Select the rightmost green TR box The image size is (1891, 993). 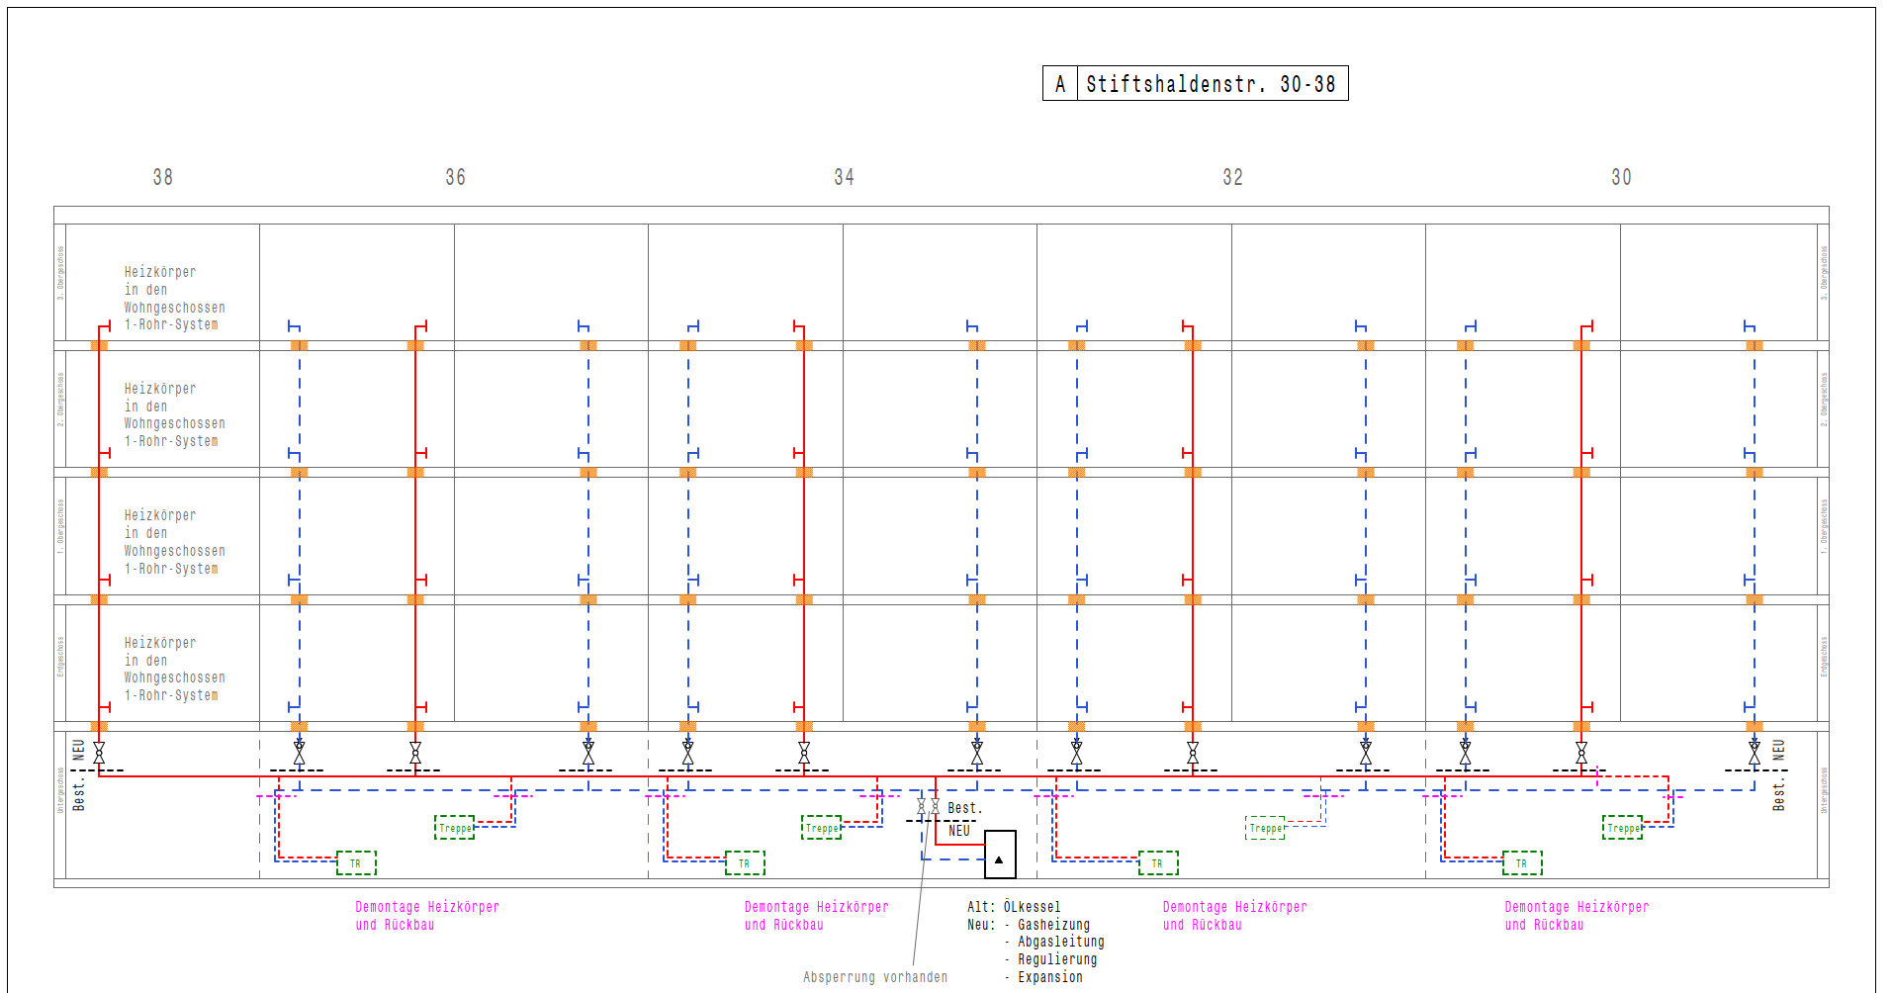point(1521,863)
